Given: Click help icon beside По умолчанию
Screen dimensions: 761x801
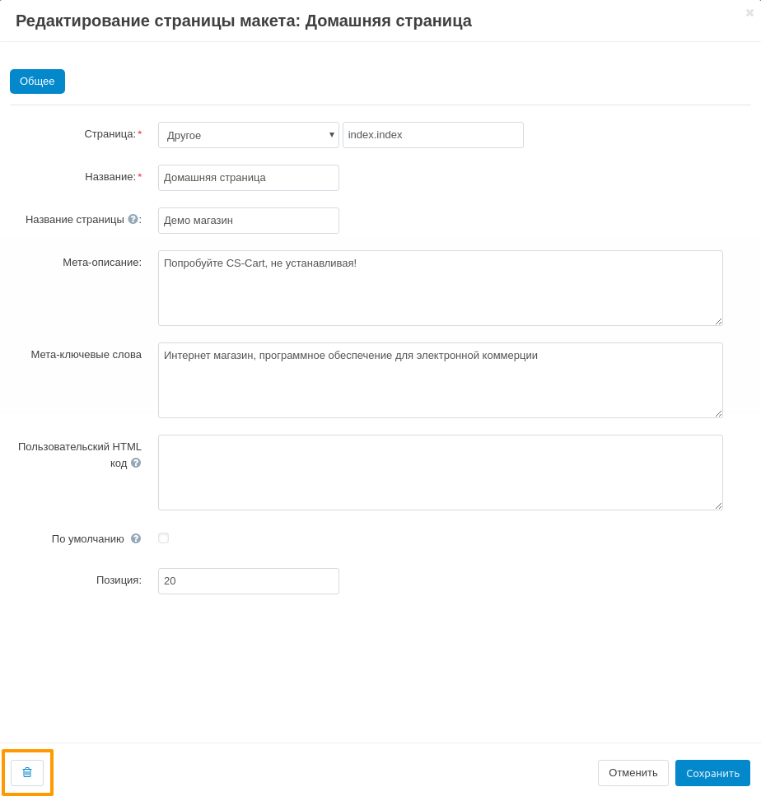Looking at the screenshot, I should [136, 538].
